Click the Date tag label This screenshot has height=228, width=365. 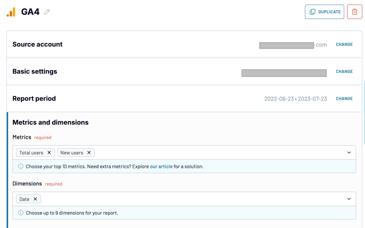click(x=24, y=199)
